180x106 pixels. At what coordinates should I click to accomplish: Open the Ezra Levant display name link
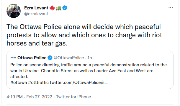tap(36, 8)
